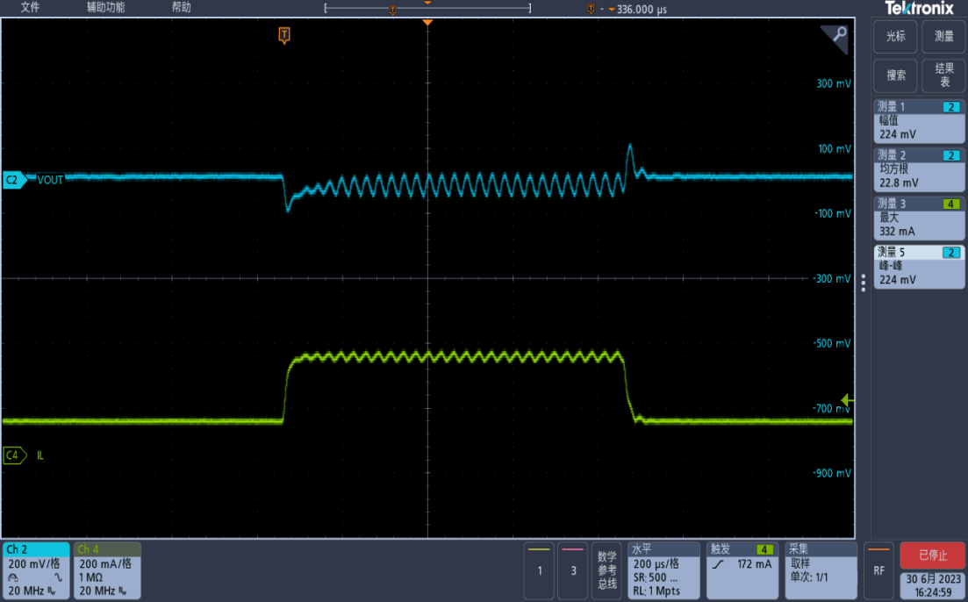Click the 22.8 mV RMS value
Screen dimensions: 968x602
tap(899, 183)
